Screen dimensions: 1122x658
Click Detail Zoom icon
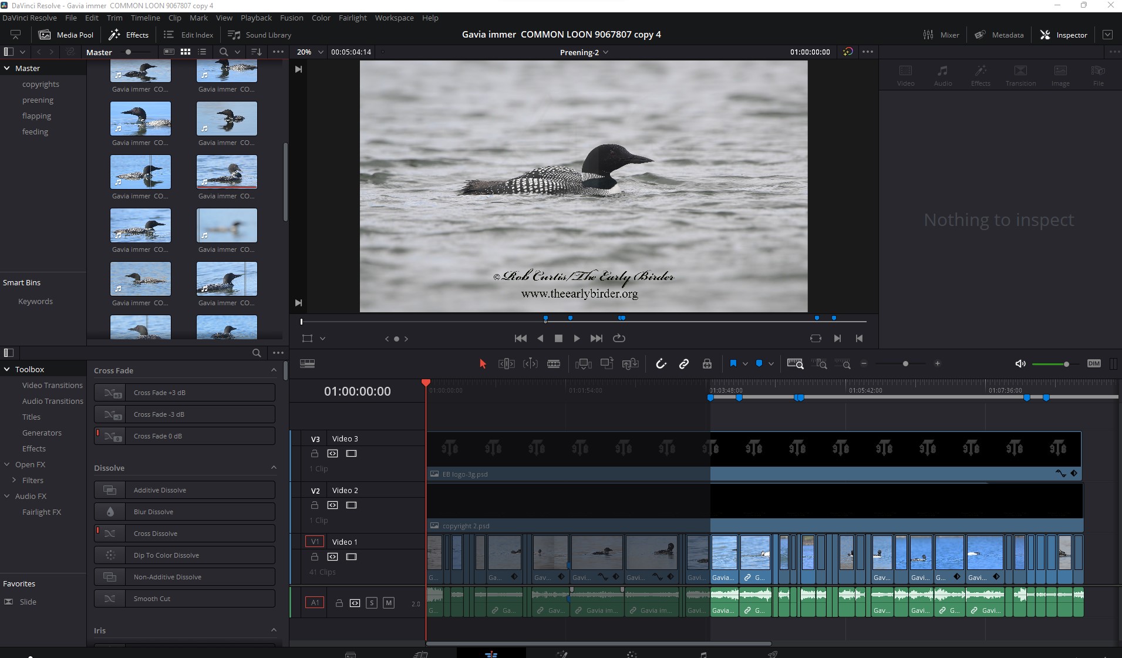(819, 364)
